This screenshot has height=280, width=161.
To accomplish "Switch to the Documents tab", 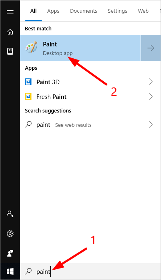I will tap(83, 11).
